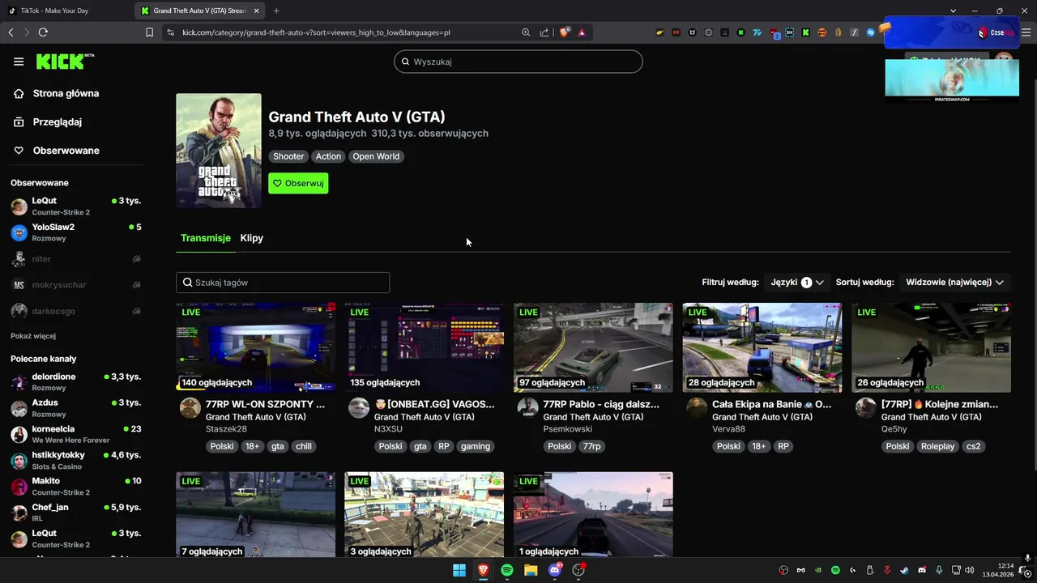Reload the page in browser
Image resolution: width=1037 pixels, height=583 pixels.
43,32
